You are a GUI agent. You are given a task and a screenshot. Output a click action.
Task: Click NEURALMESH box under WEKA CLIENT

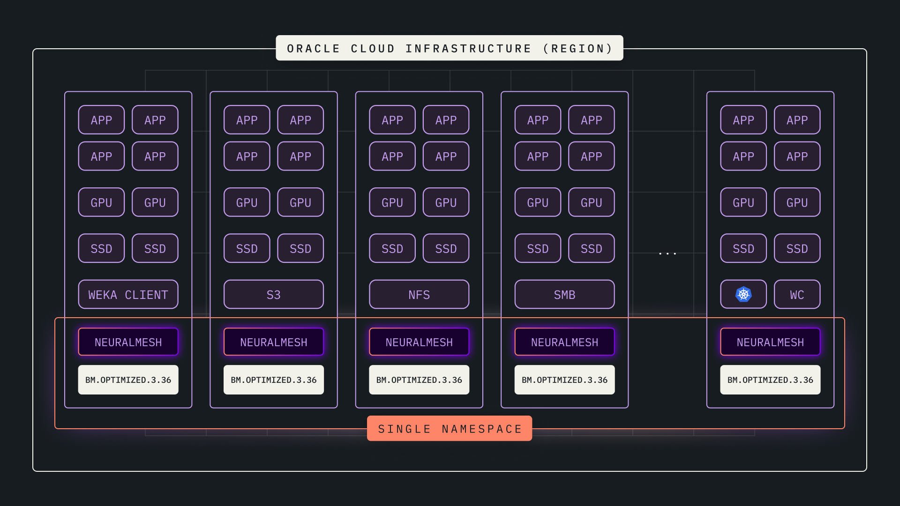(x=128, y=342)
